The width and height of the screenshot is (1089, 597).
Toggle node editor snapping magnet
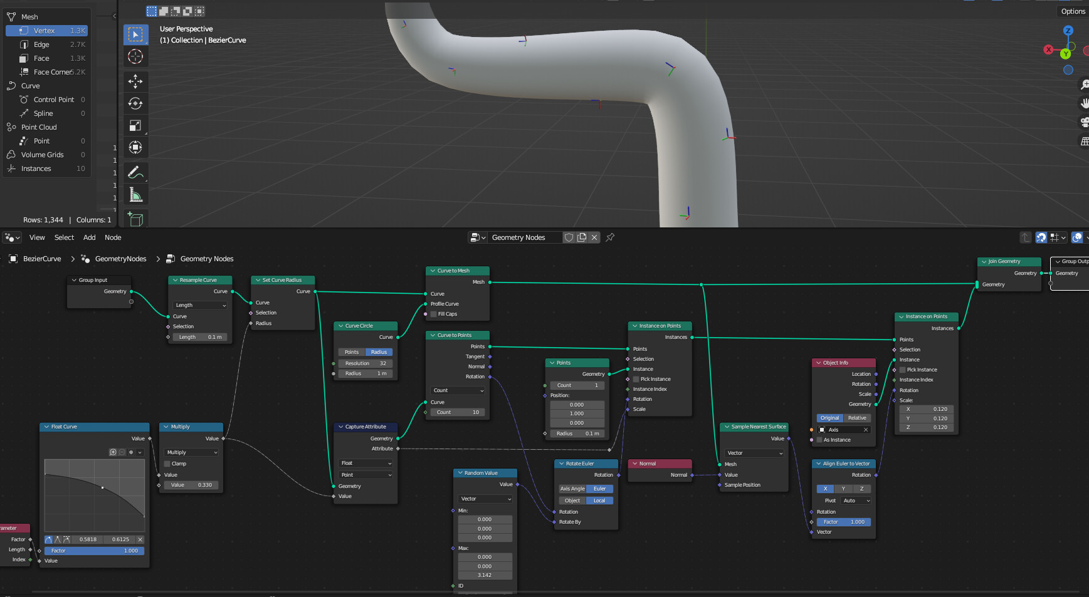[x=1041, y=237]
